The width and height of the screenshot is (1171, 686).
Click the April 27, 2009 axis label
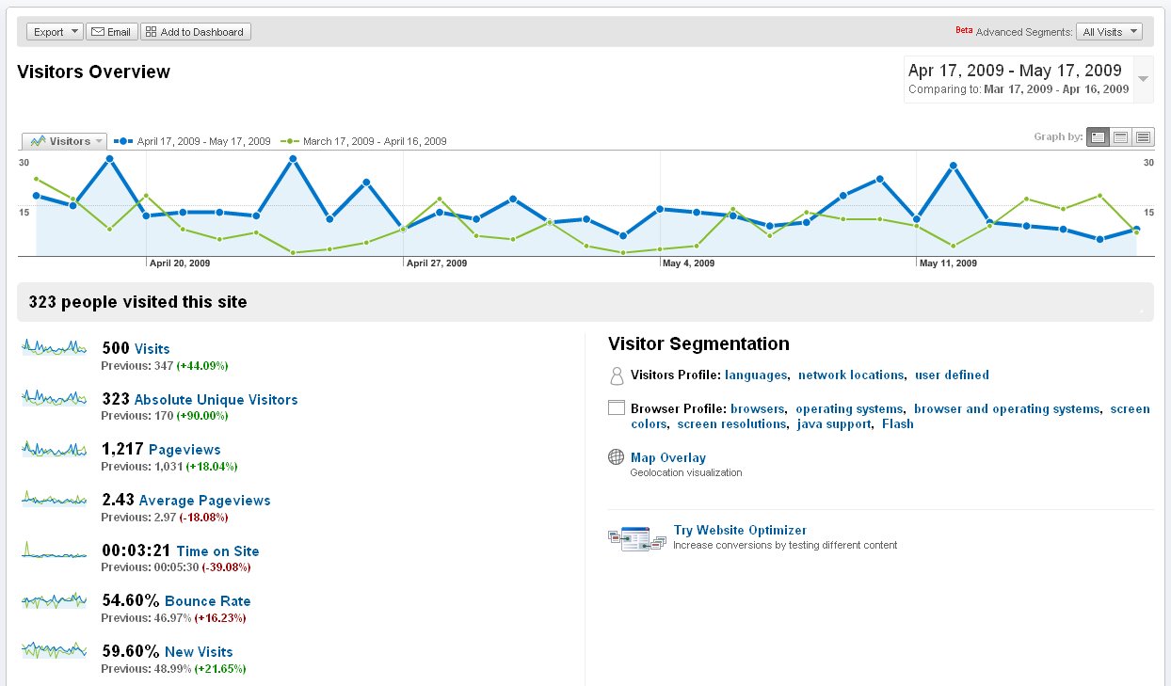[437, 263]
